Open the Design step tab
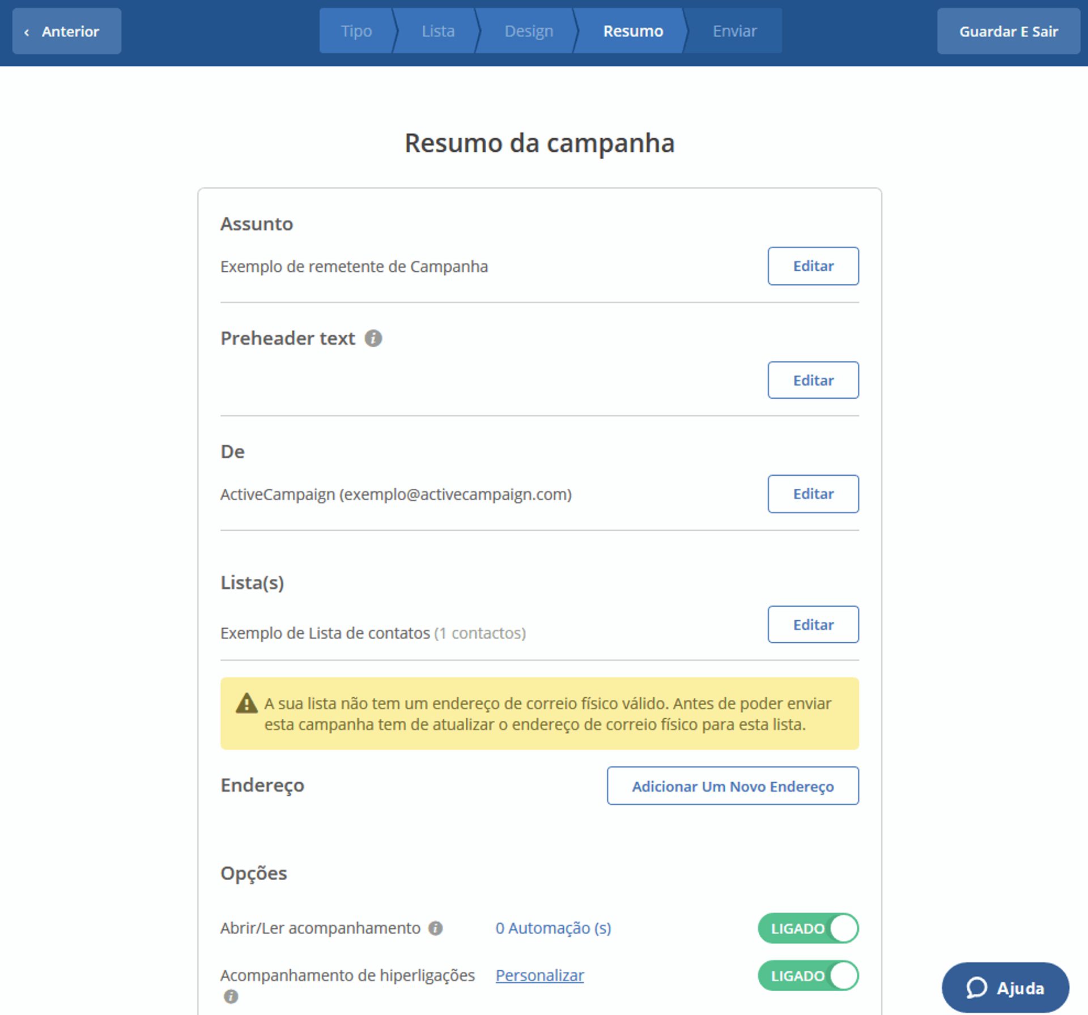1088x1015 pixels. [x=528, y=31]
